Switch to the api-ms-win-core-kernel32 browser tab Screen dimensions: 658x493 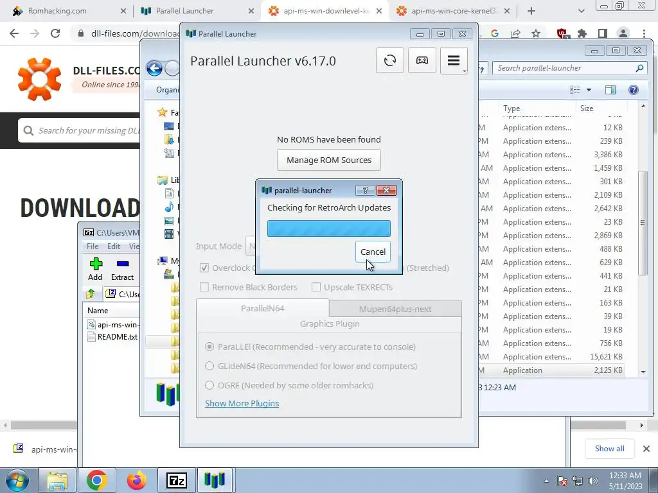(452, 11)
